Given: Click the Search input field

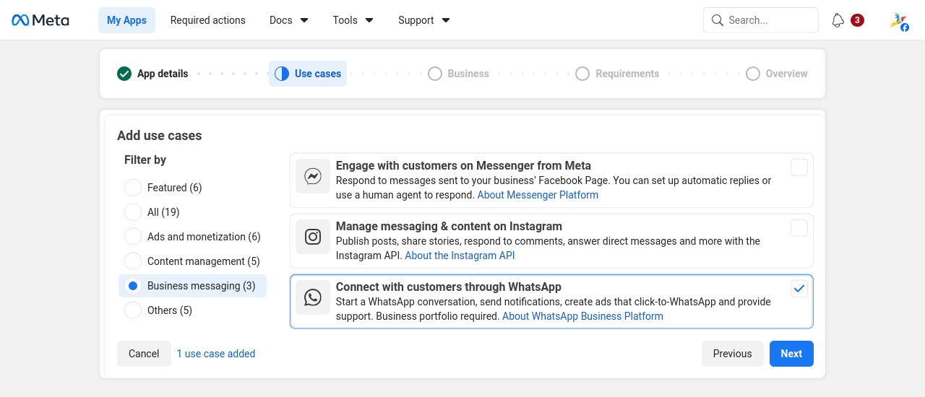Looking at the screenshot, I should 760,20.
